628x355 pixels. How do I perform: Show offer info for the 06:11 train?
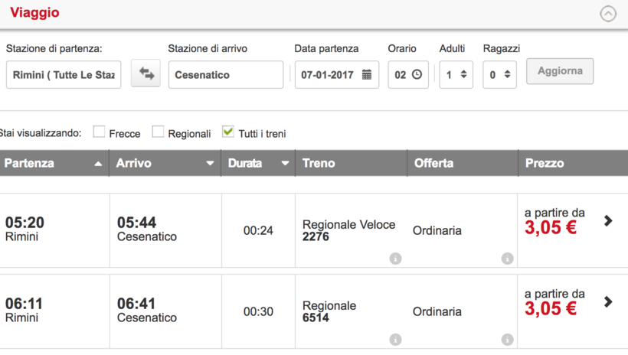pyautogui.click(x=507, y=340)
